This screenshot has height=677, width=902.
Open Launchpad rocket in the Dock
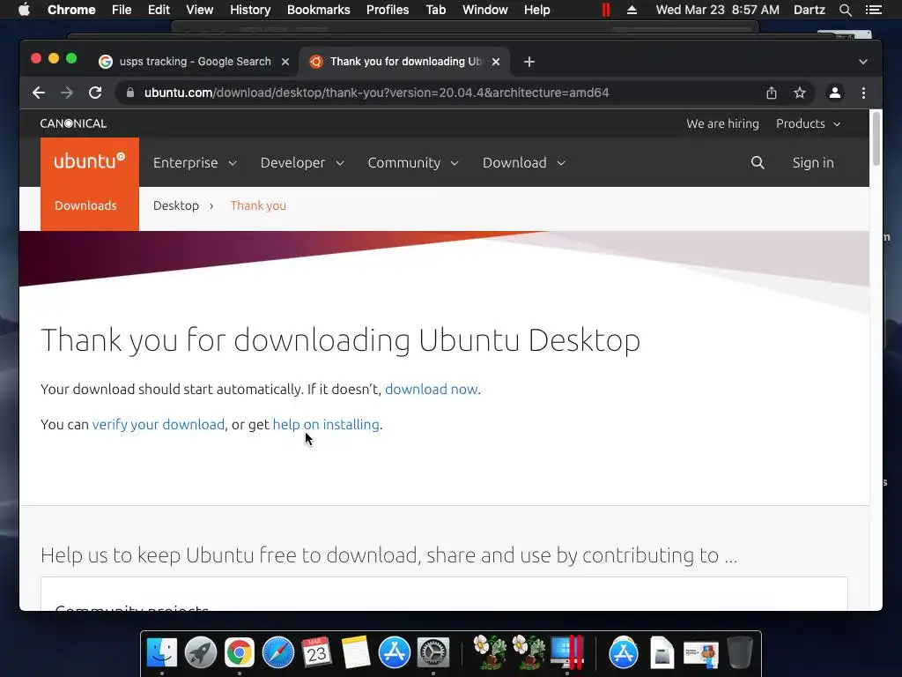pyautogui.click(x=200, y=652)
